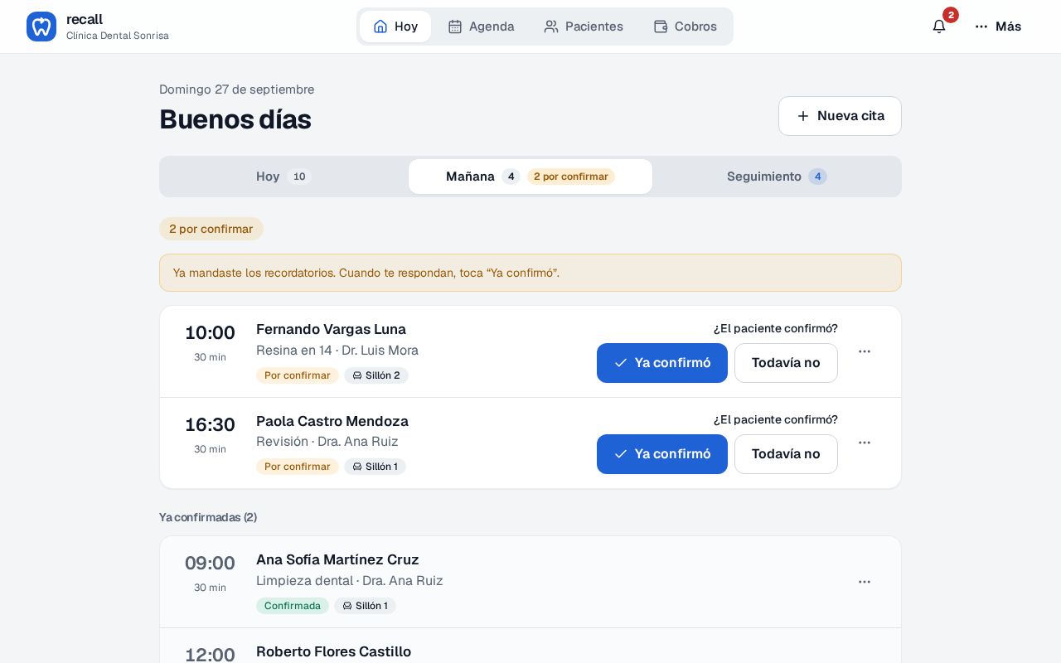Image resolution: width=1061 pixels, height=663 pixels.
Task: Open more options for Paola Castro Mendoza
Action: 865,443
